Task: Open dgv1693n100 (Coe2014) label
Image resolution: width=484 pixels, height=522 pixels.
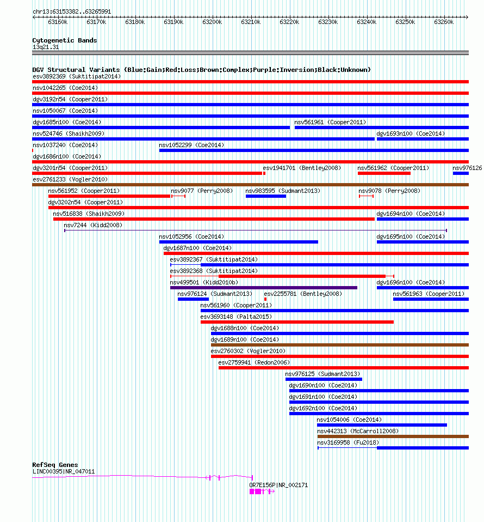Action: tap(411, 133)
